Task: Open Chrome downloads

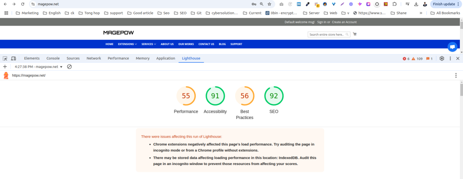Action: click(416, 4)
